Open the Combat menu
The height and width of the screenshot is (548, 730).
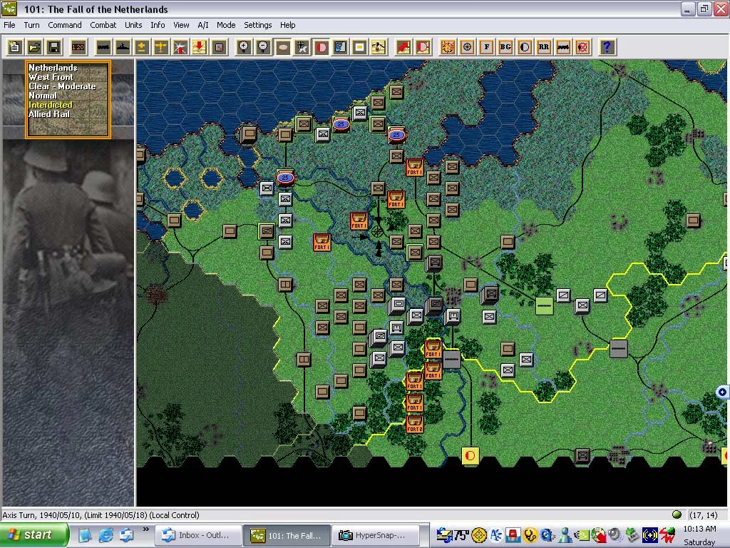point(103,25)
